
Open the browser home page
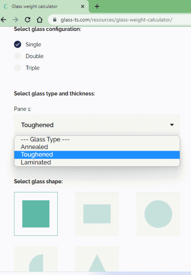pos(39,20)
